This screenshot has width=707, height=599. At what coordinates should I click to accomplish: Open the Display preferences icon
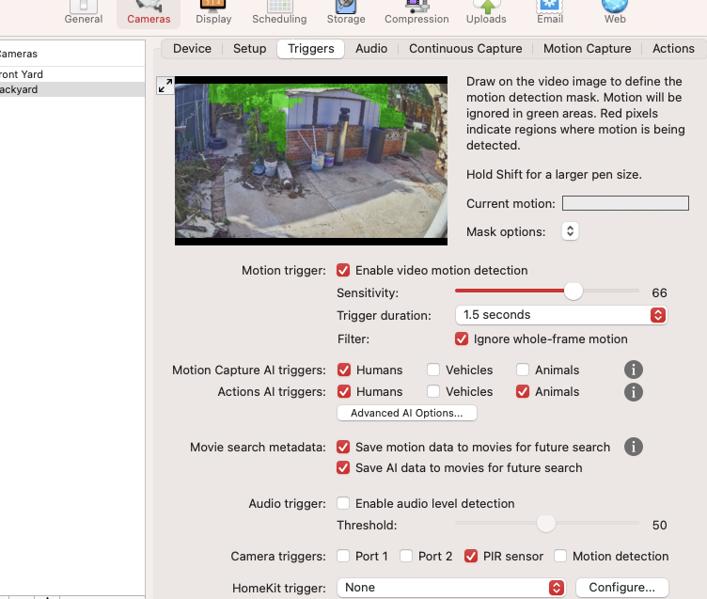click(x=213, y=12)
